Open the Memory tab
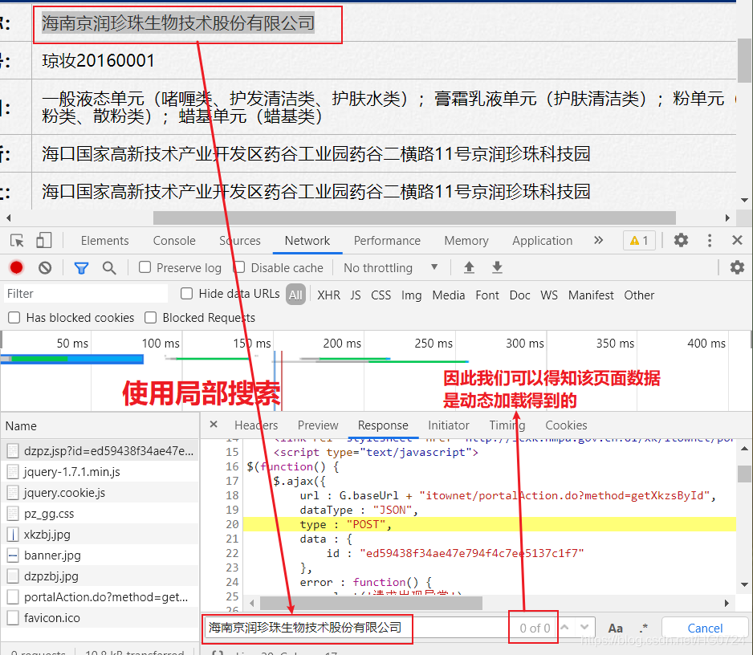This screenshot has height=655, width=753. tap(466, 241)
